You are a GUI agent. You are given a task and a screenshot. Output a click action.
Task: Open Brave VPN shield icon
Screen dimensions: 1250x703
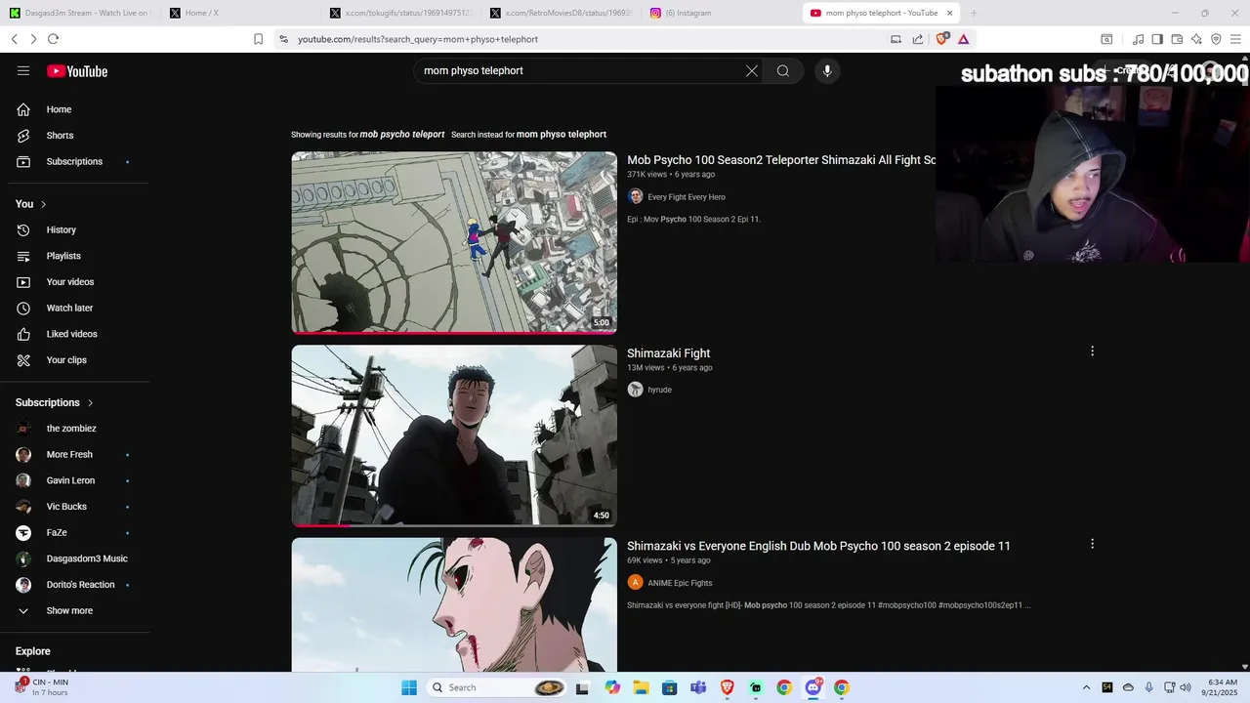1216,39
